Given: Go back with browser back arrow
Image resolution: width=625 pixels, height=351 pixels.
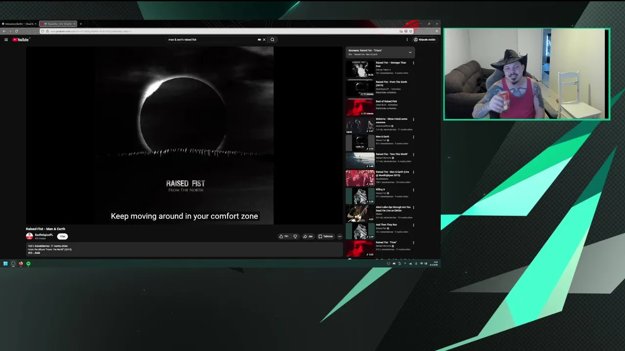Looking at the screenshot, I should coord(4,31).
